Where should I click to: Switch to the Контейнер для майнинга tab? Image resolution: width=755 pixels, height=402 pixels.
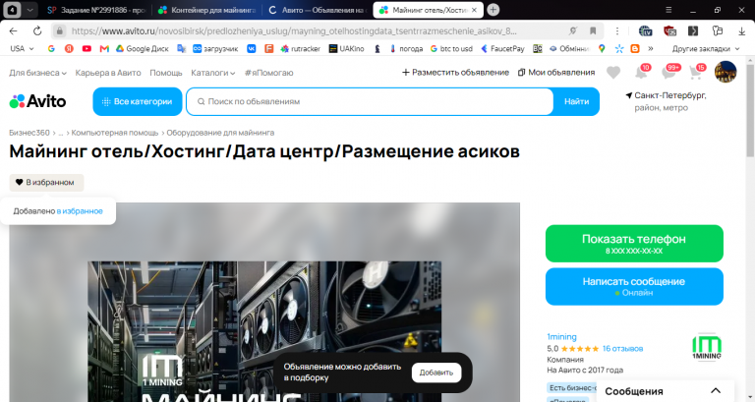click(x=207, y=10)
